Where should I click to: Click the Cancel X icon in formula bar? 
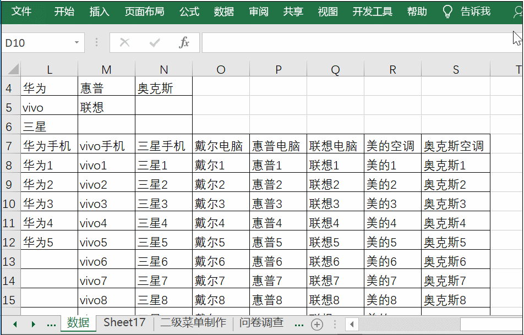click(124, 42)
